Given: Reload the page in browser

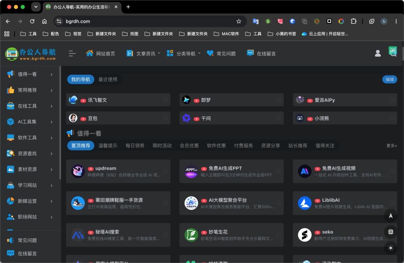Looking at the screenshot, I should [32, 21].
